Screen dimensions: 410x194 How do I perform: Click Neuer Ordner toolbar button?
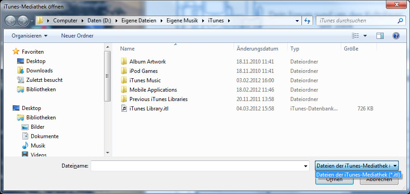pos(77,36)
